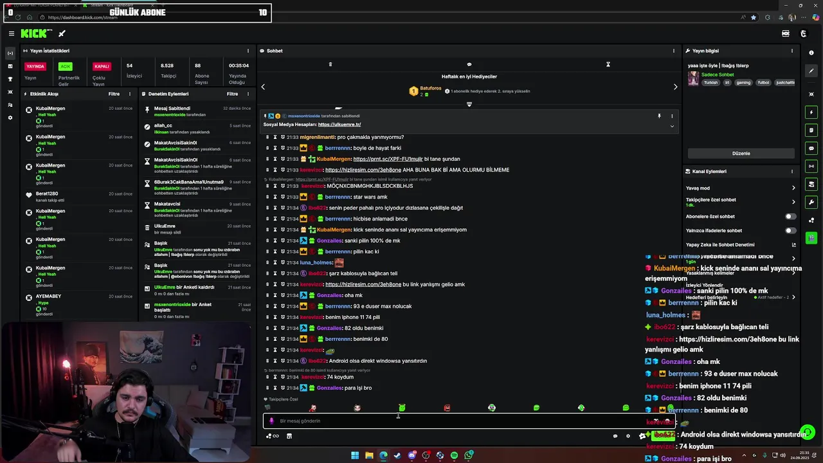Select the AYEMABEY Hype event
823x463 pixels.
pyautogui.click(x=78, y=305)
